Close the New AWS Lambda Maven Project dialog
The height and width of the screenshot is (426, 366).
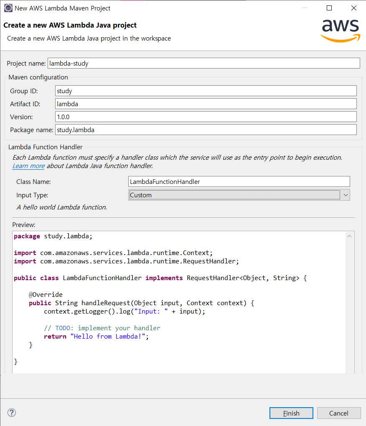coord(354,8)
